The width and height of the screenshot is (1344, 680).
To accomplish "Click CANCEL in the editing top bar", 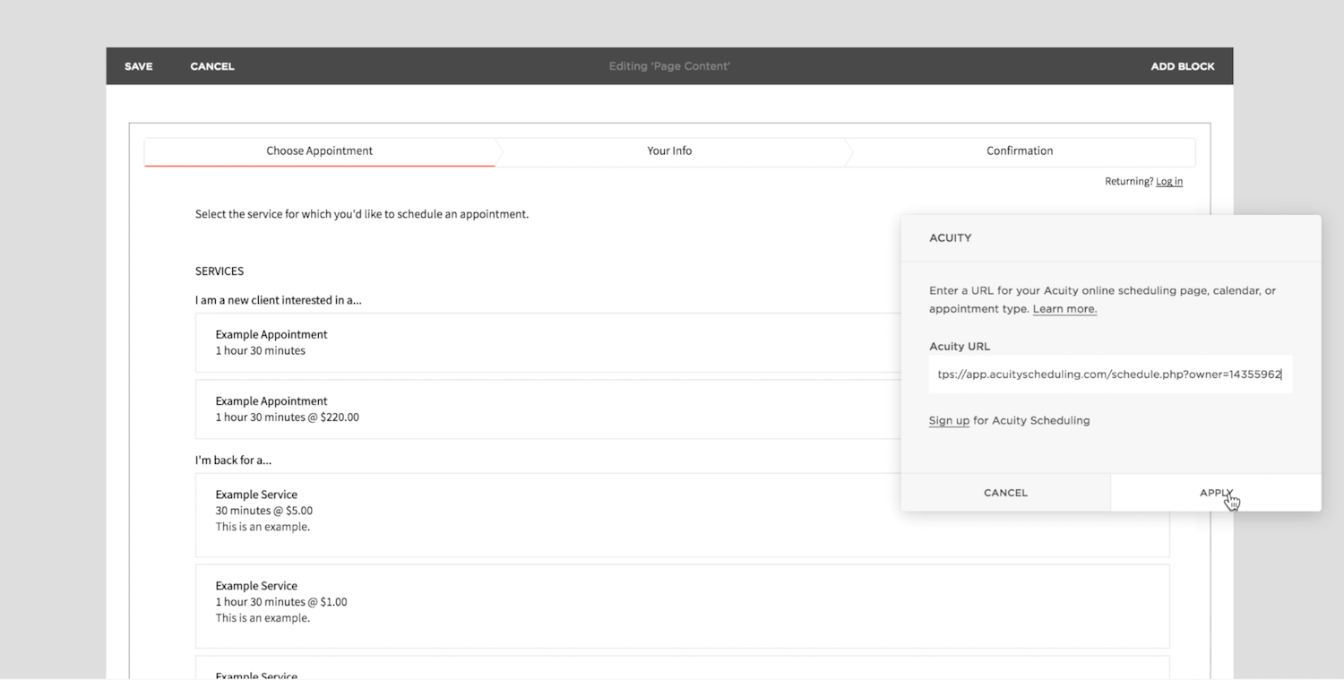I will click(x=212, y=66).
